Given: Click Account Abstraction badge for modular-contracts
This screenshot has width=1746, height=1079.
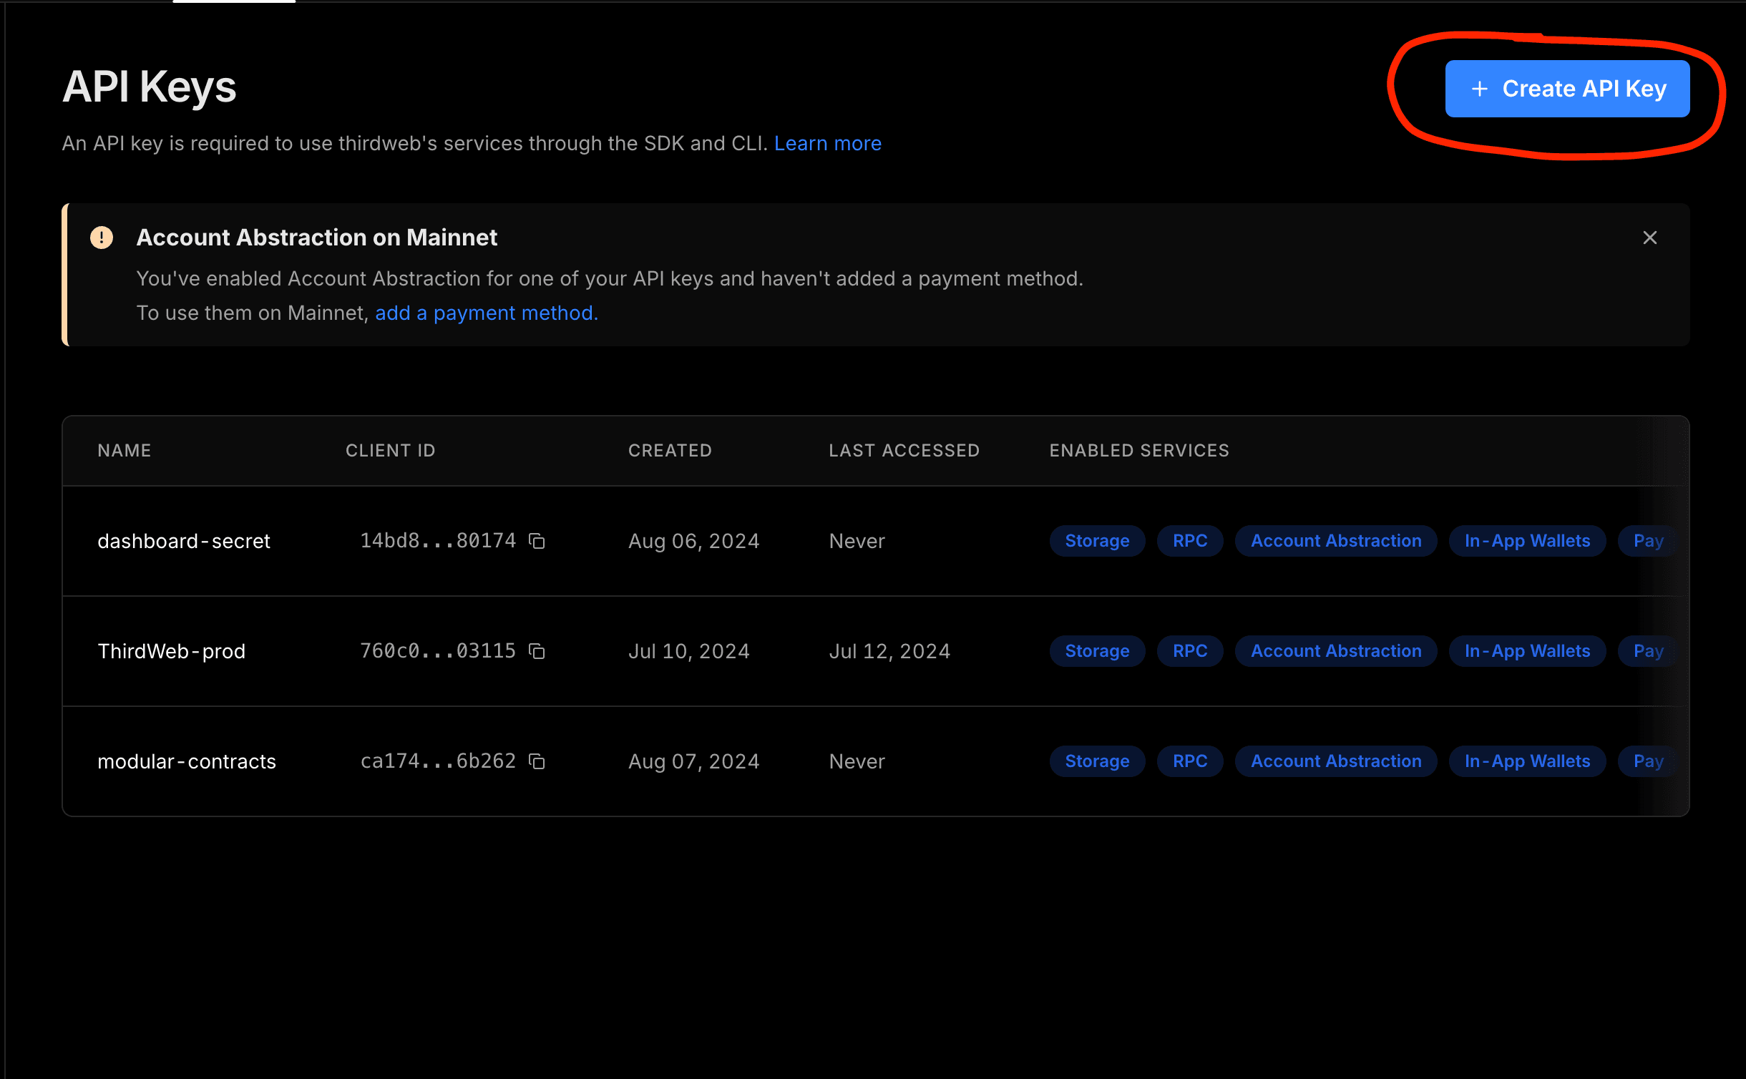Looking at the screenshot, I should [x=1335, y=761].
